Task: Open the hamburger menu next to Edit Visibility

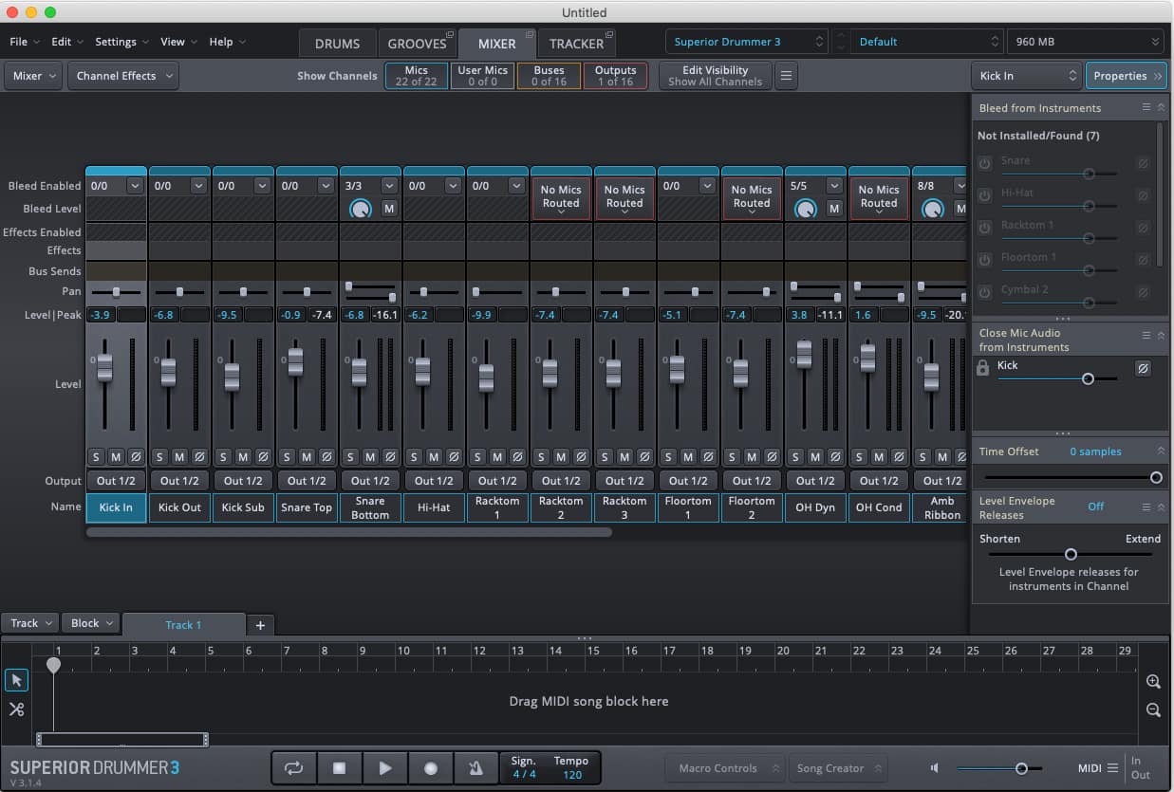Action: click(x=785, y=75)
